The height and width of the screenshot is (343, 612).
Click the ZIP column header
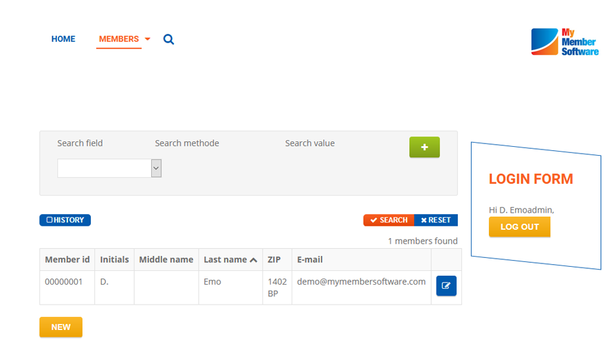click(x=274, y=259)
